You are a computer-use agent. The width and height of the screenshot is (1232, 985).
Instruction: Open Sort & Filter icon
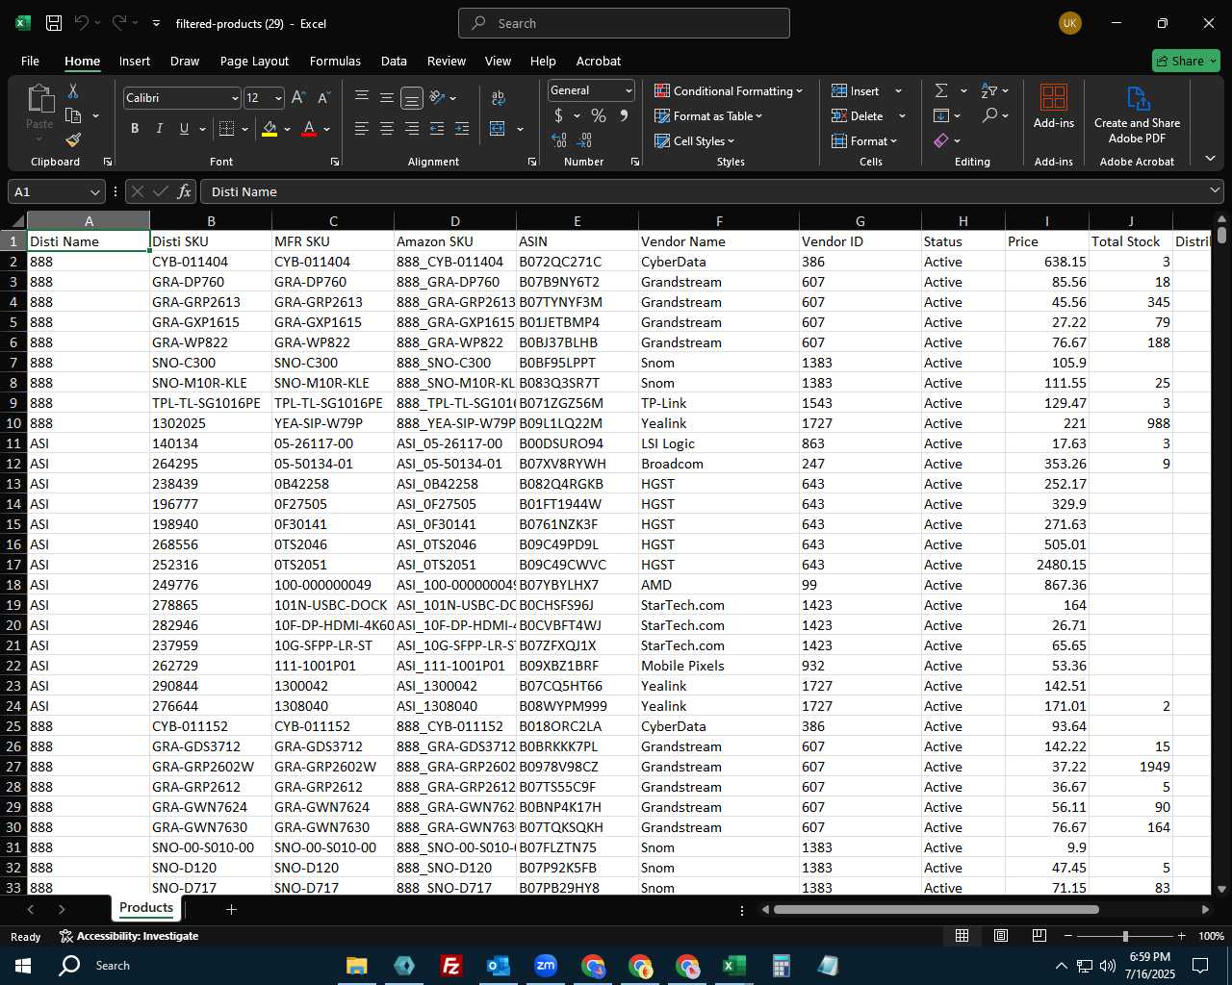pyautogui.click(x=989, y=90)
